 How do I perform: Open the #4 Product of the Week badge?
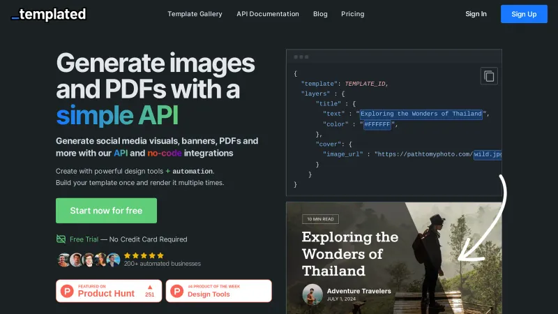tap(218, 291)
